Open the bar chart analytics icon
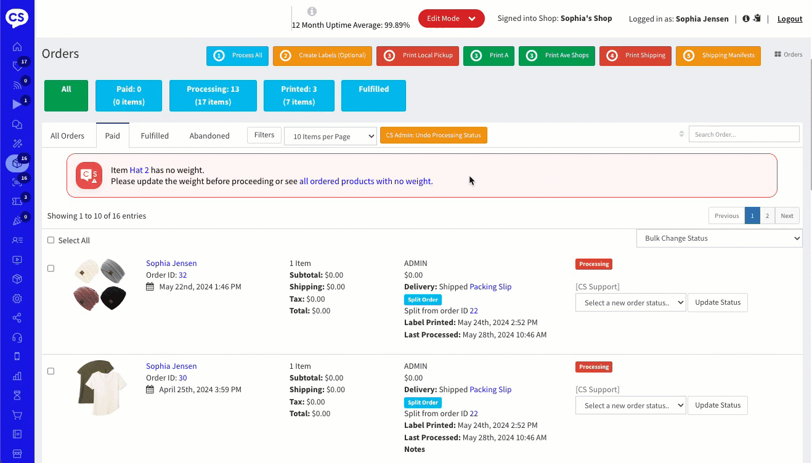This screenshot has width=812, height=463. 17,376
